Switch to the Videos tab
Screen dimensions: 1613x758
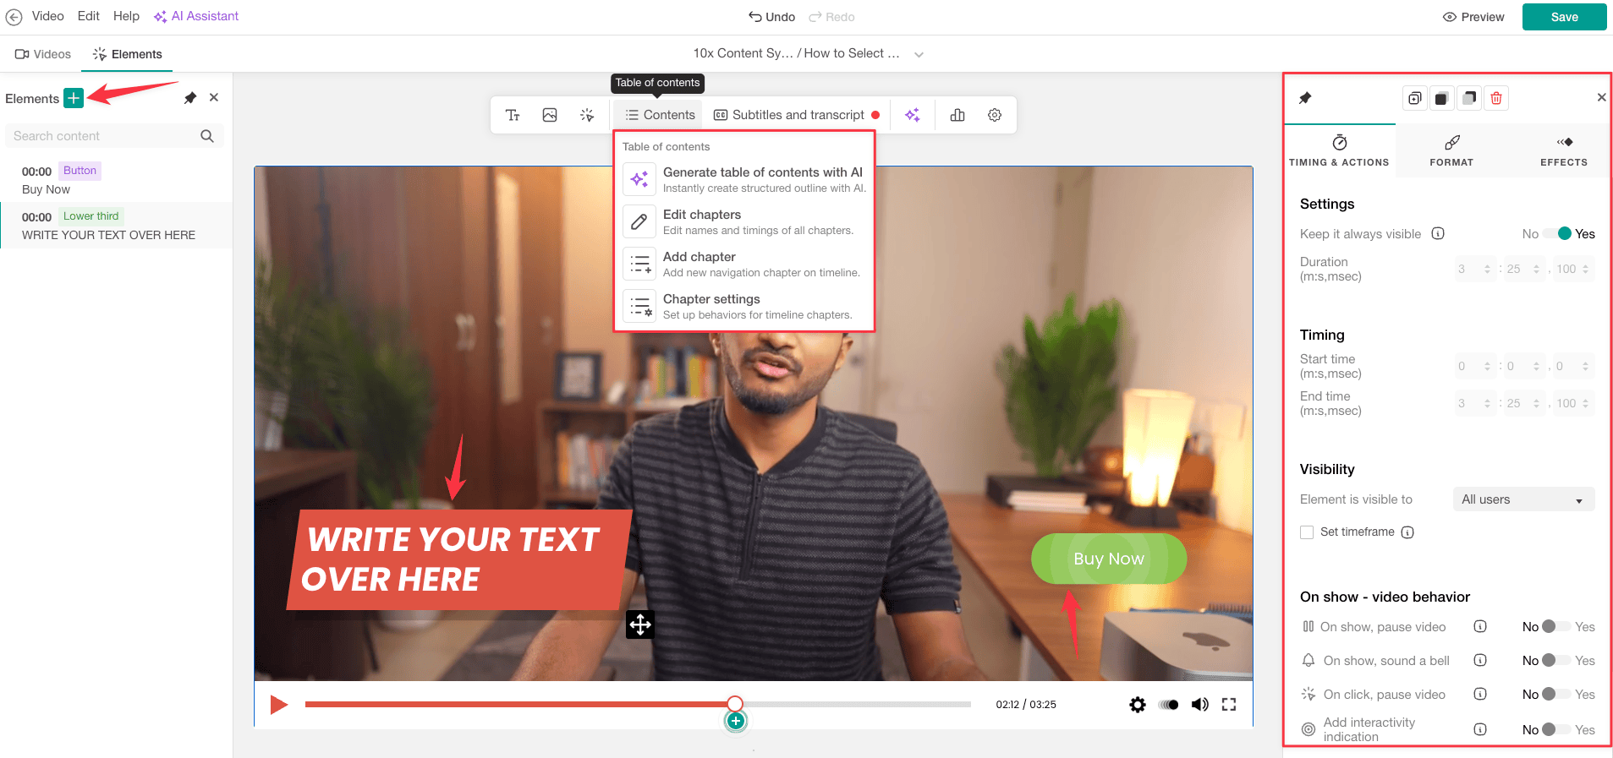42,54
